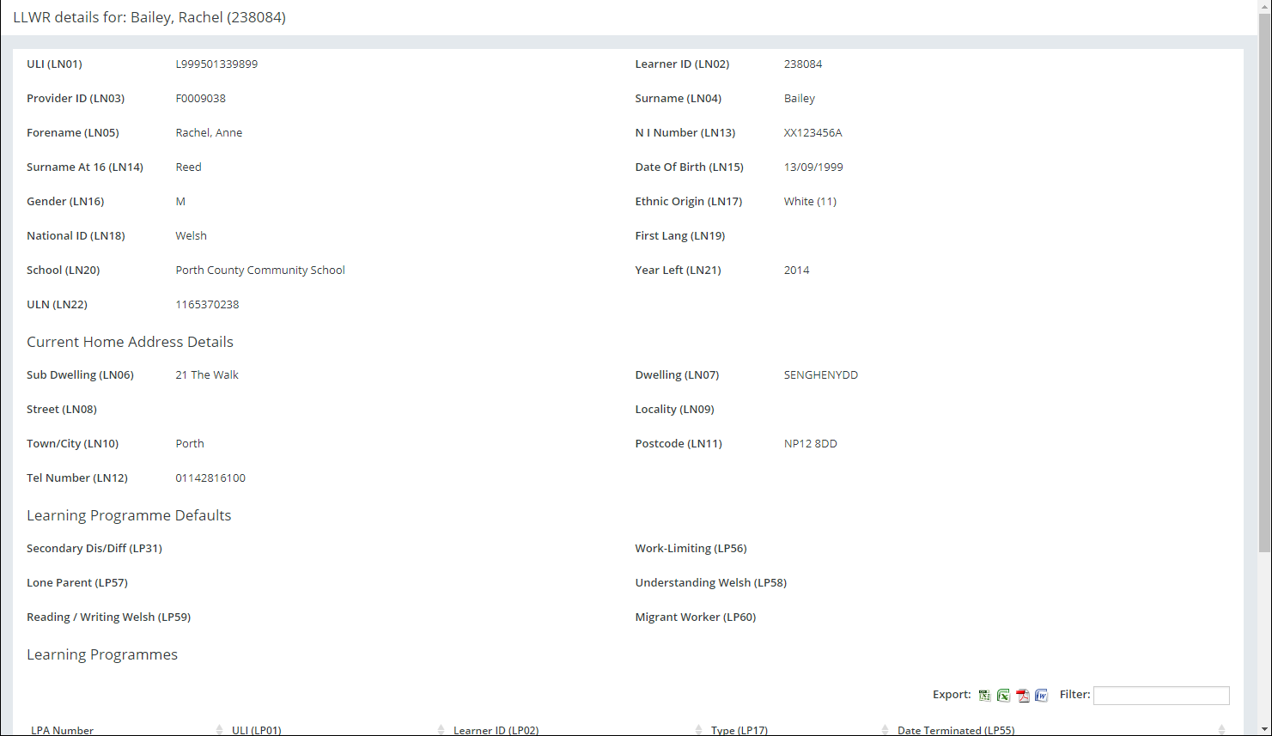Screen dimensions: 1272x736
Task: Export the table as PDF
Action: click(x=1022, y=696)
